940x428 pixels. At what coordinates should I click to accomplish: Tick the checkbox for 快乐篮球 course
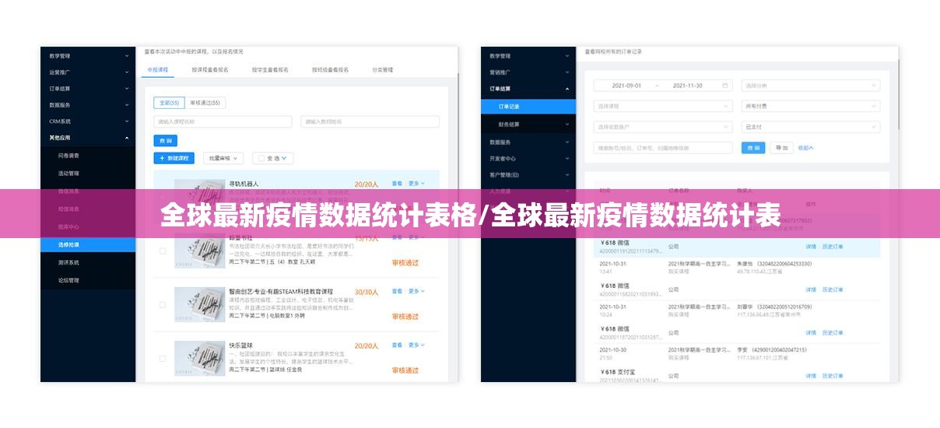click(163, 359)
